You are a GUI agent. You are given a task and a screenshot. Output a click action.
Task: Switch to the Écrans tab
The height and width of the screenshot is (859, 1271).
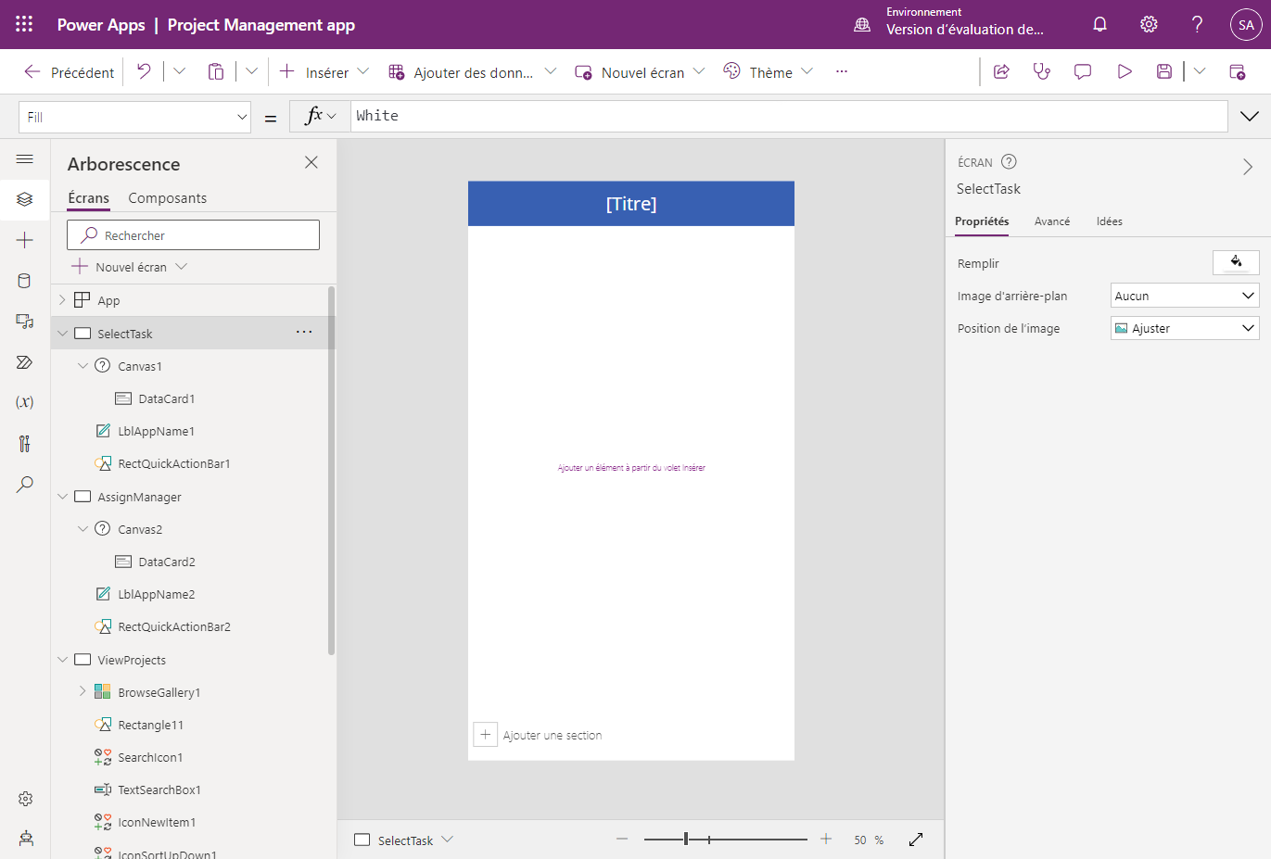click(88, 198)
